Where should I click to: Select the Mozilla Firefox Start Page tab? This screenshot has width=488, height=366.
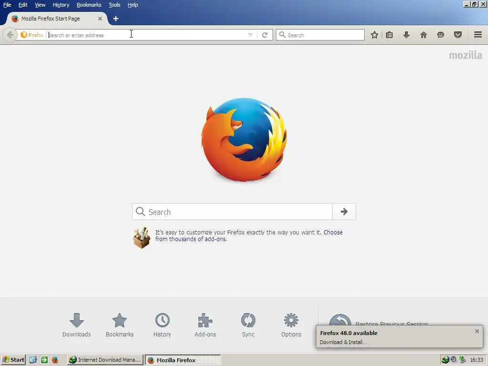[56, 19]
